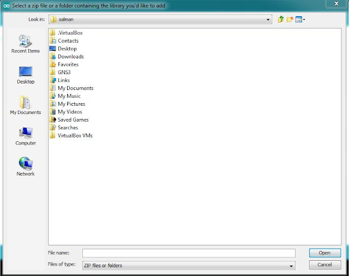
Task: Open My Documents in the left sidebar
Action: (x=26, y=105)
